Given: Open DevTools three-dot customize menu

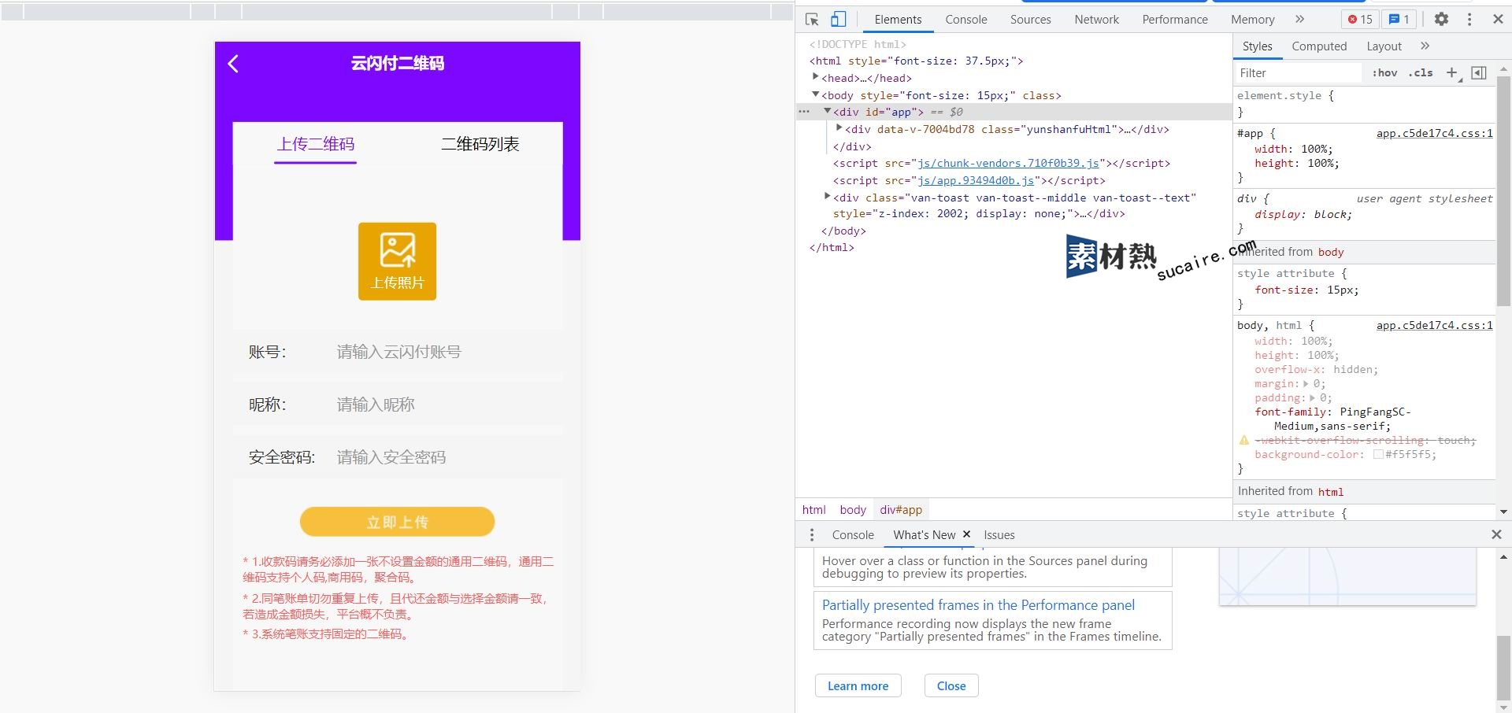Looking at the screenshot, I should [x=1469, y=19].
